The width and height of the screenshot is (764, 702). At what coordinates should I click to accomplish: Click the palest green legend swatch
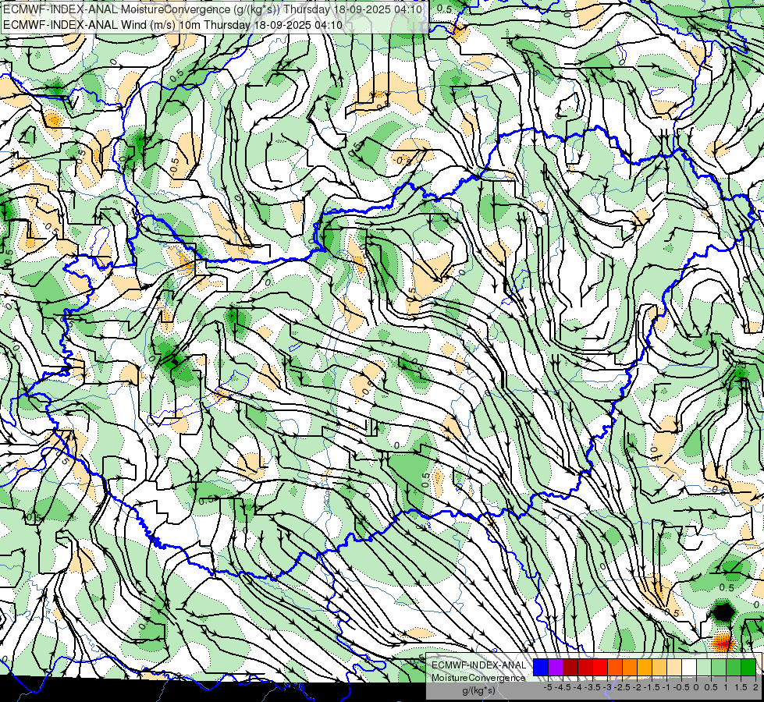pos(704,668)
